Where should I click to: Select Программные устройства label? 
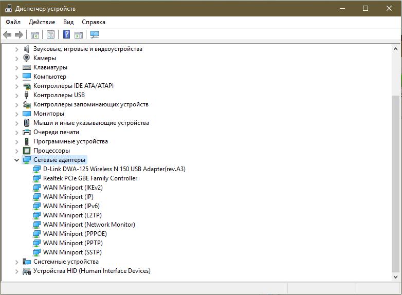[x=70, y=141]
